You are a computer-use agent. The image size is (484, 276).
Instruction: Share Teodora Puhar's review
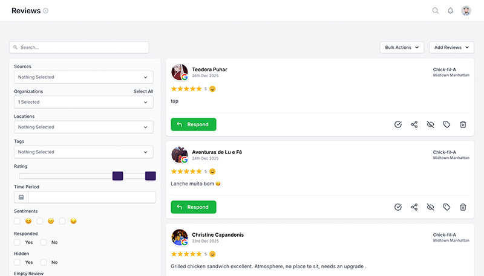414,124
